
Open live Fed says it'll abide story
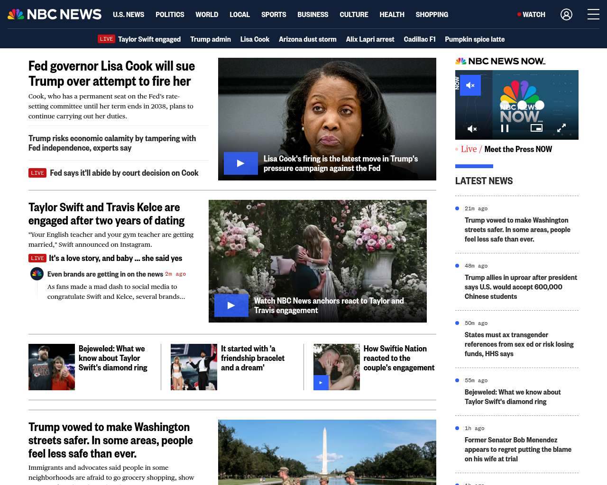(113, 173)
